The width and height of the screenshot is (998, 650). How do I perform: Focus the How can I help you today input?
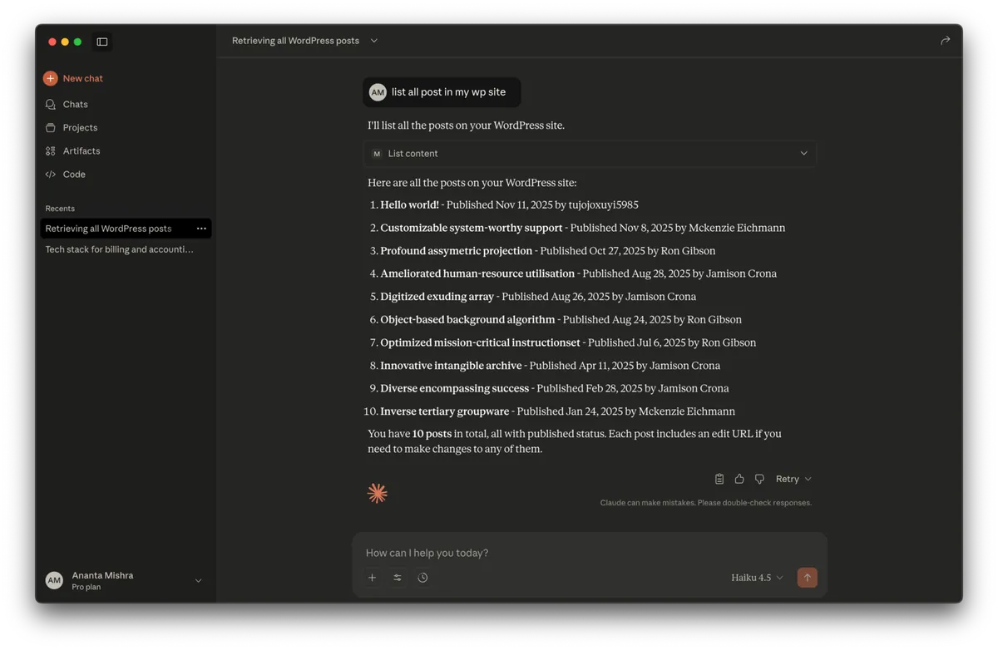[x=590, y=553]
